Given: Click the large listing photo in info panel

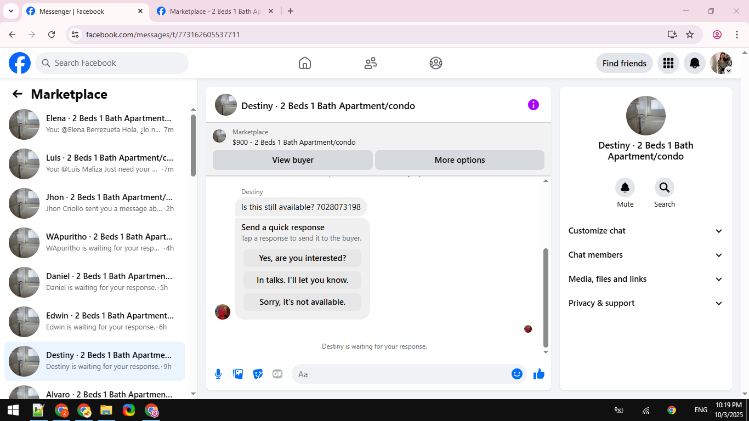Looking at the screenshot, I should click(646, 116).
